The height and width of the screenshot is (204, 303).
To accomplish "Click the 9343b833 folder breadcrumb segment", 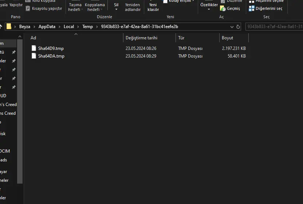I will 139,27.
